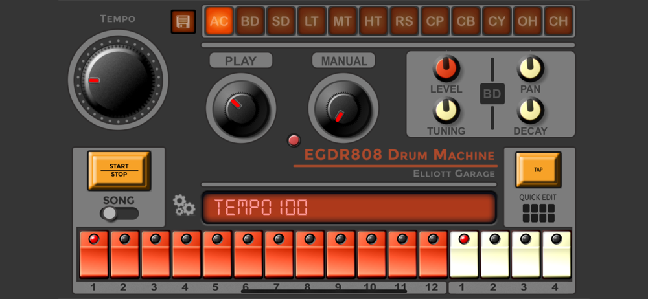This screenshot has height=299, width=648.
Task: Toggle white step pad 2
Action: 495,254
